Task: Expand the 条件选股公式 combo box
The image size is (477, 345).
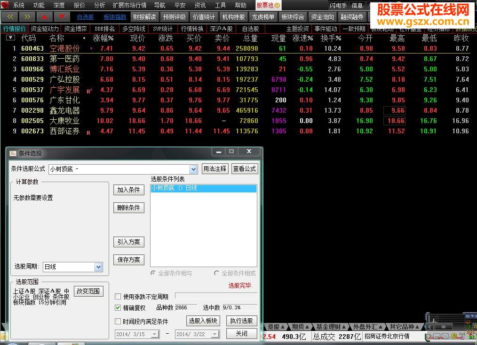Action: pyautogui.click(x=193, y=169)
